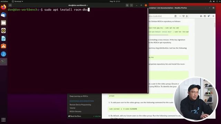Open Deep Learning on ROCm sidebar link
This screenshot has width=221, height=124.
(79, 96)
